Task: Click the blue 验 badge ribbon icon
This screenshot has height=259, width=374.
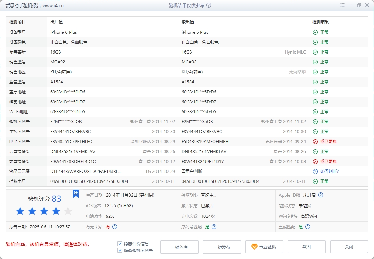Action: [x=76, y=193]
